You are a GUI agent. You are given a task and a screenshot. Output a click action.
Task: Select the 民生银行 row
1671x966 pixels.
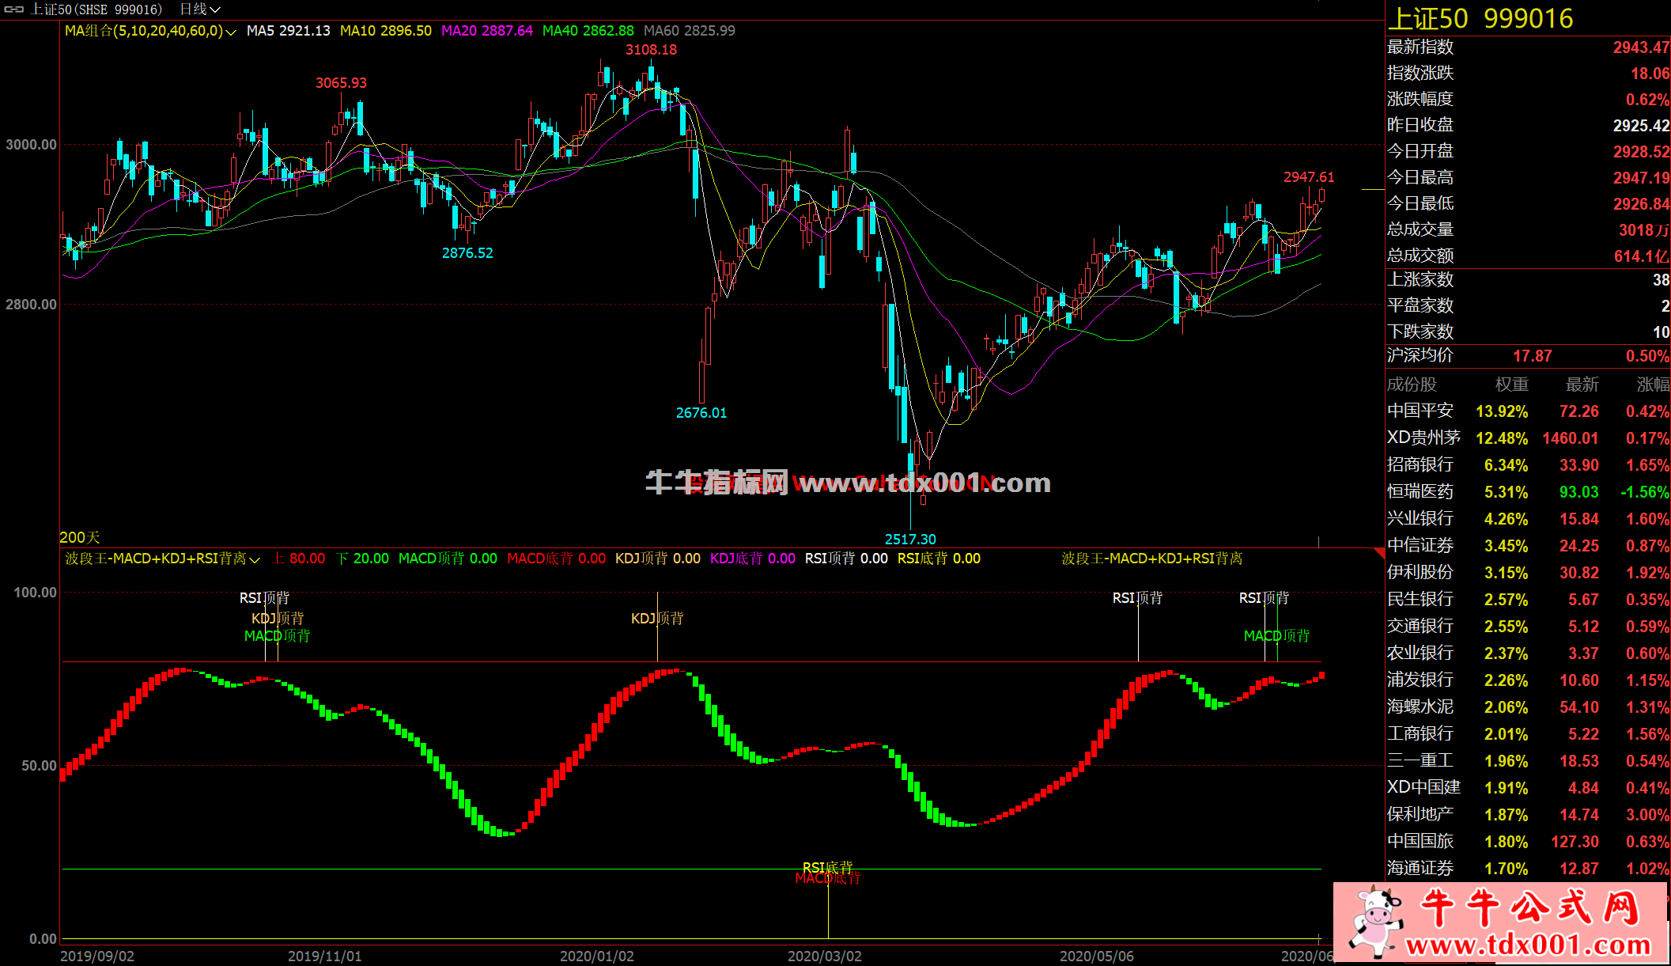(x=1528, y=600)
